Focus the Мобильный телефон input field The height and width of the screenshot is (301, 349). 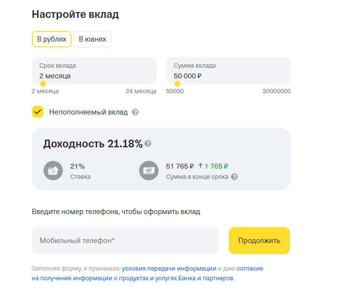125,241
